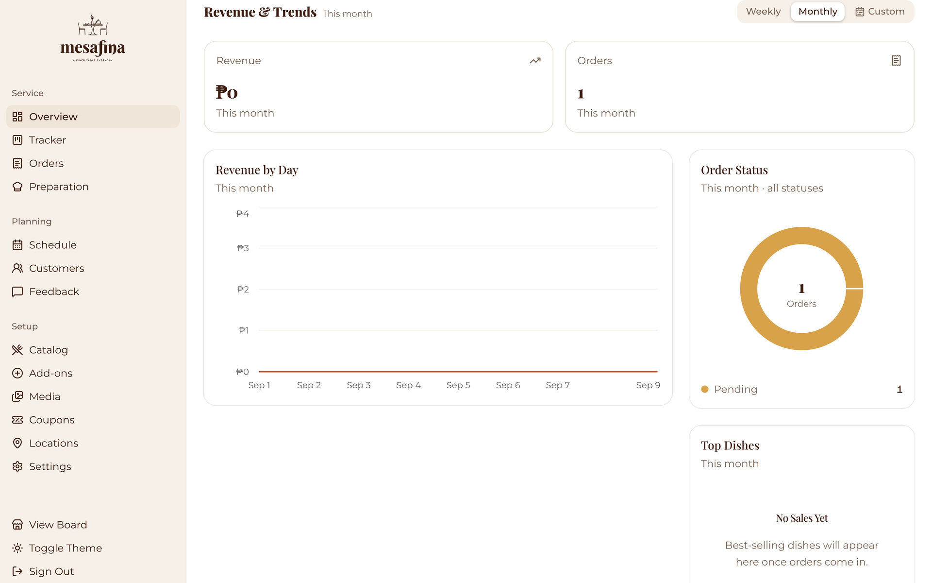Click the red revenue line in chart
This screenshot has height=583, width=932.
(x=458, y=371)
